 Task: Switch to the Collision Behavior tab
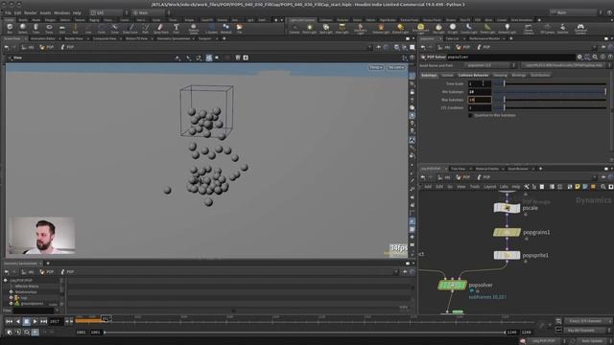point(473,75)
